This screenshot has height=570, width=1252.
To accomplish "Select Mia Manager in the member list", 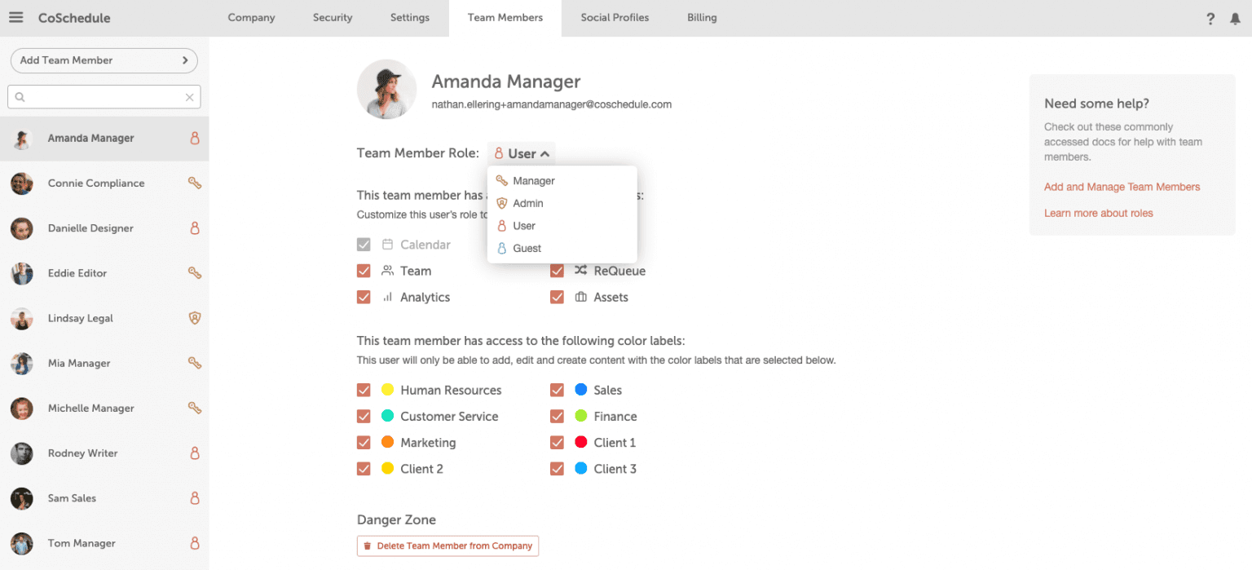I will click(104, 363).
